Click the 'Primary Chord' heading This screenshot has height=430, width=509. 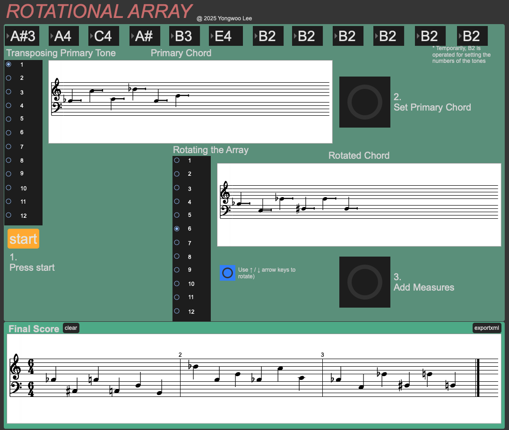181,53
